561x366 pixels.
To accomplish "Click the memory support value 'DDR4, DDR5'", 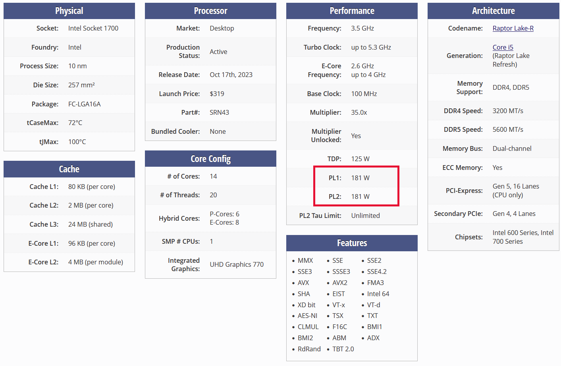I will point(511,87).
